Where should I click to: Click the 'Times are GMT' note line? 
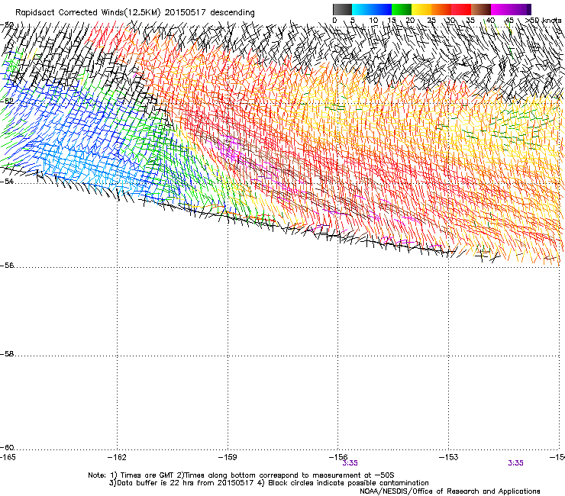(241, 475)
